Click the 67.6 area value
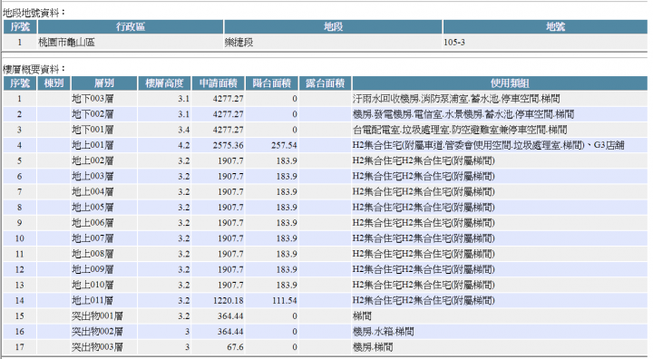The image size is (653, 359). pyautogui.click(x=235, y=347)
